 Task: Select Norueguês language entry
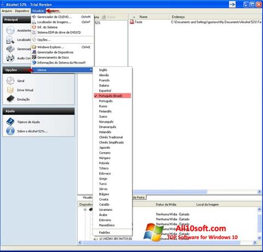point(106,122)
